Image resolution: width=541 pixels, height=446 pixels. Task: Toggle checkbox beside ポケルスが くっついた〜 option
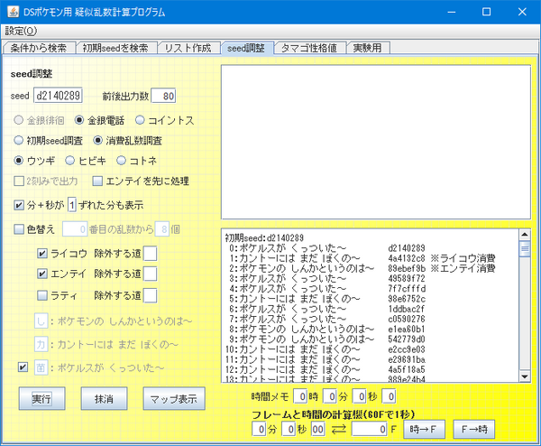click(23, 367)
